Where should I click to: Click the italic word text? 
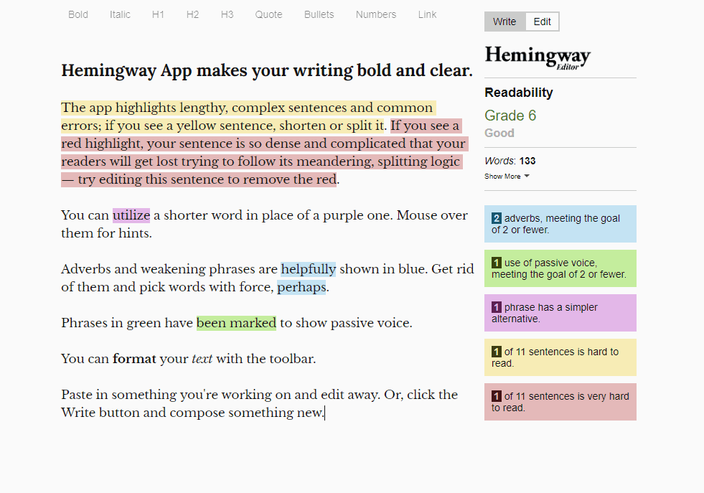(x=202, y=360)
